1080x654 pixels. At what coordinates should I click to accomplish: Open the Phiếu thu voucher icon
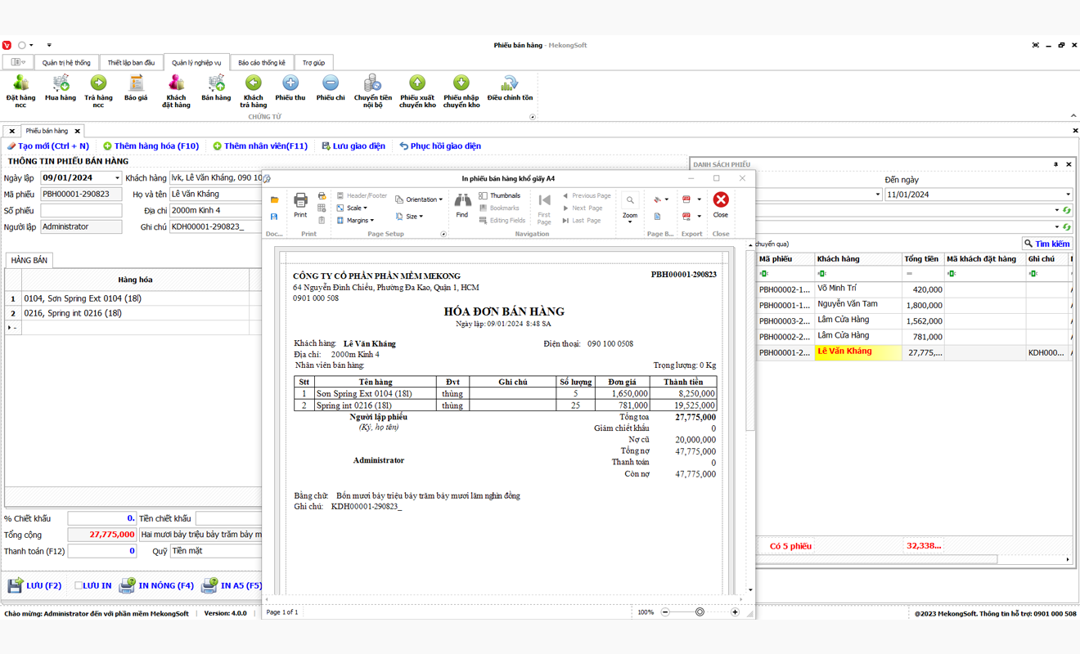point(290,88)
